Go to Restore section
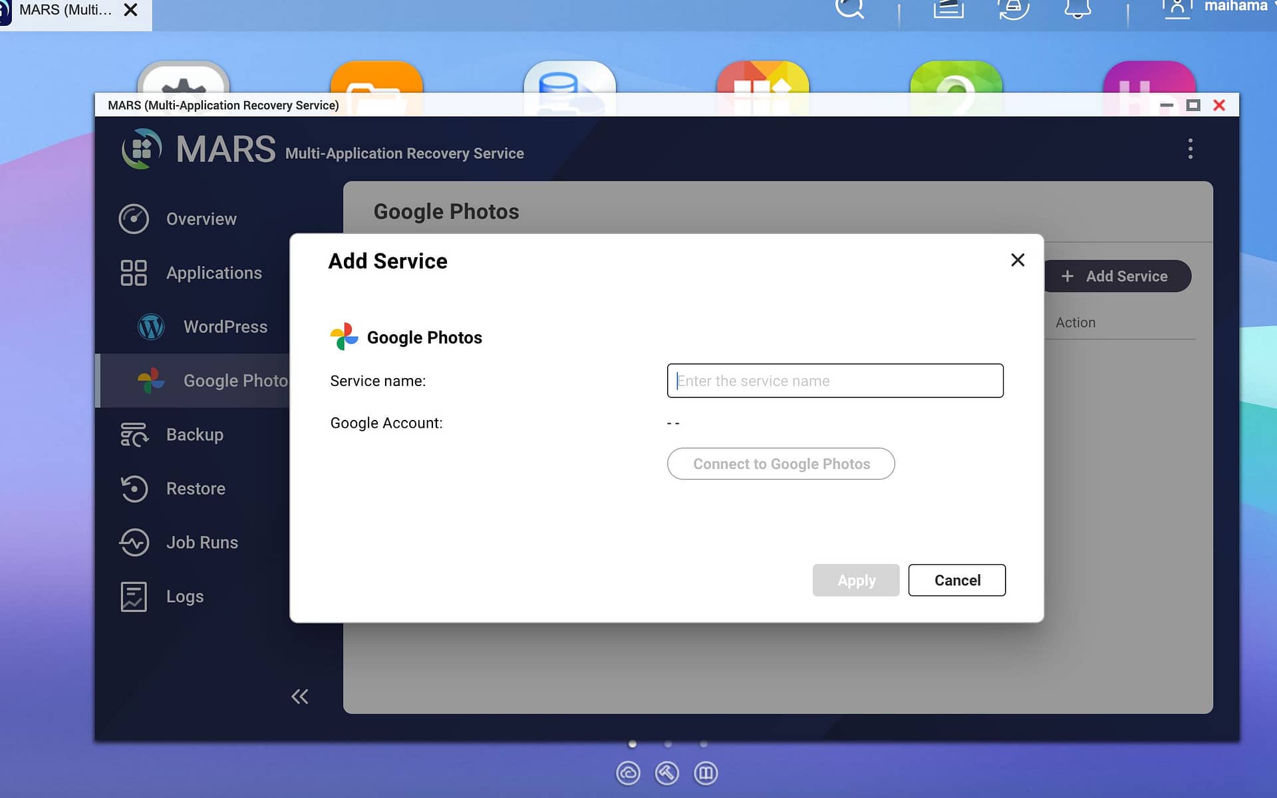The height and width of the screenshot is (798, 1277). [x=196, y=488]
